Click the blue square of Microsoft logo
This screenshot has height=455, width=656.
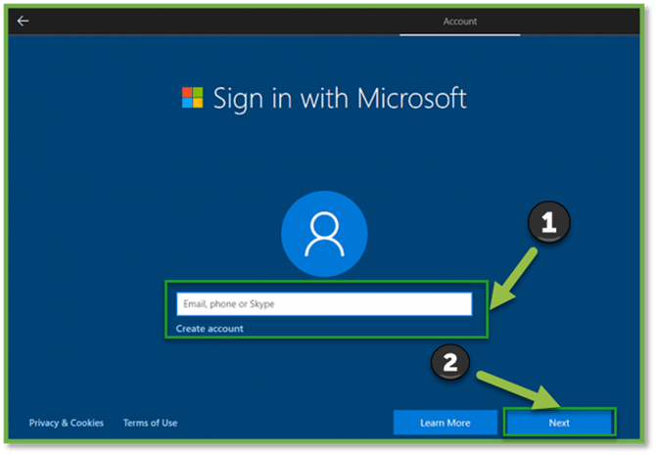point(186,104)
